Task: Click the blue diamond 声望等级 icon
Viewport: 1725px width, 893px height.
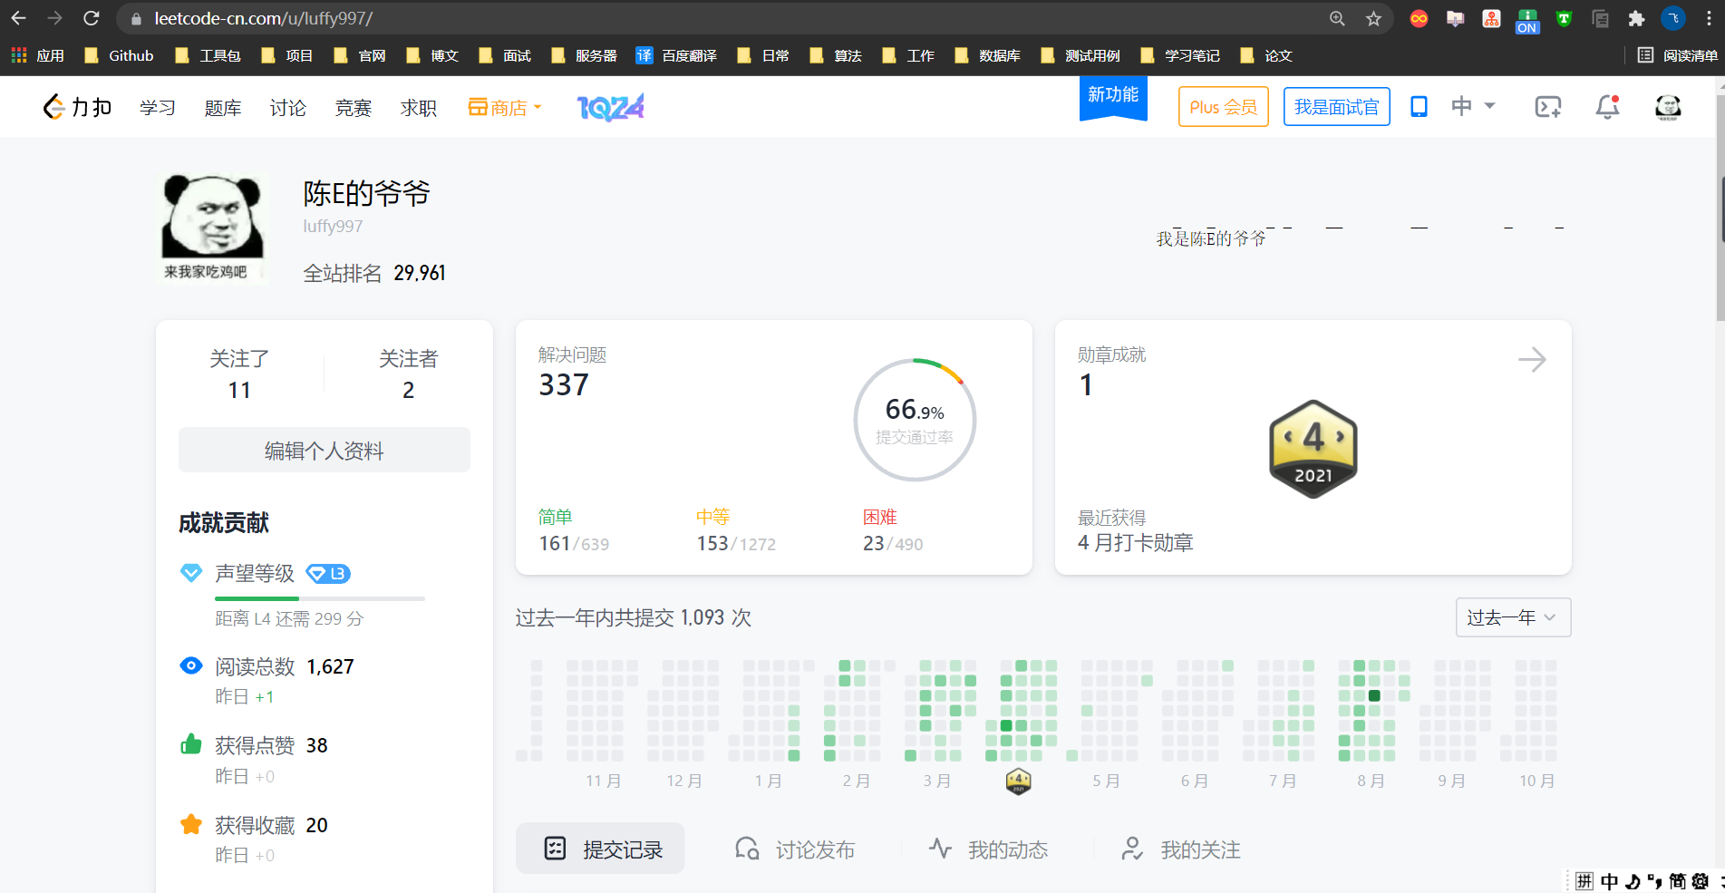Action: click(x=191, y=573)
